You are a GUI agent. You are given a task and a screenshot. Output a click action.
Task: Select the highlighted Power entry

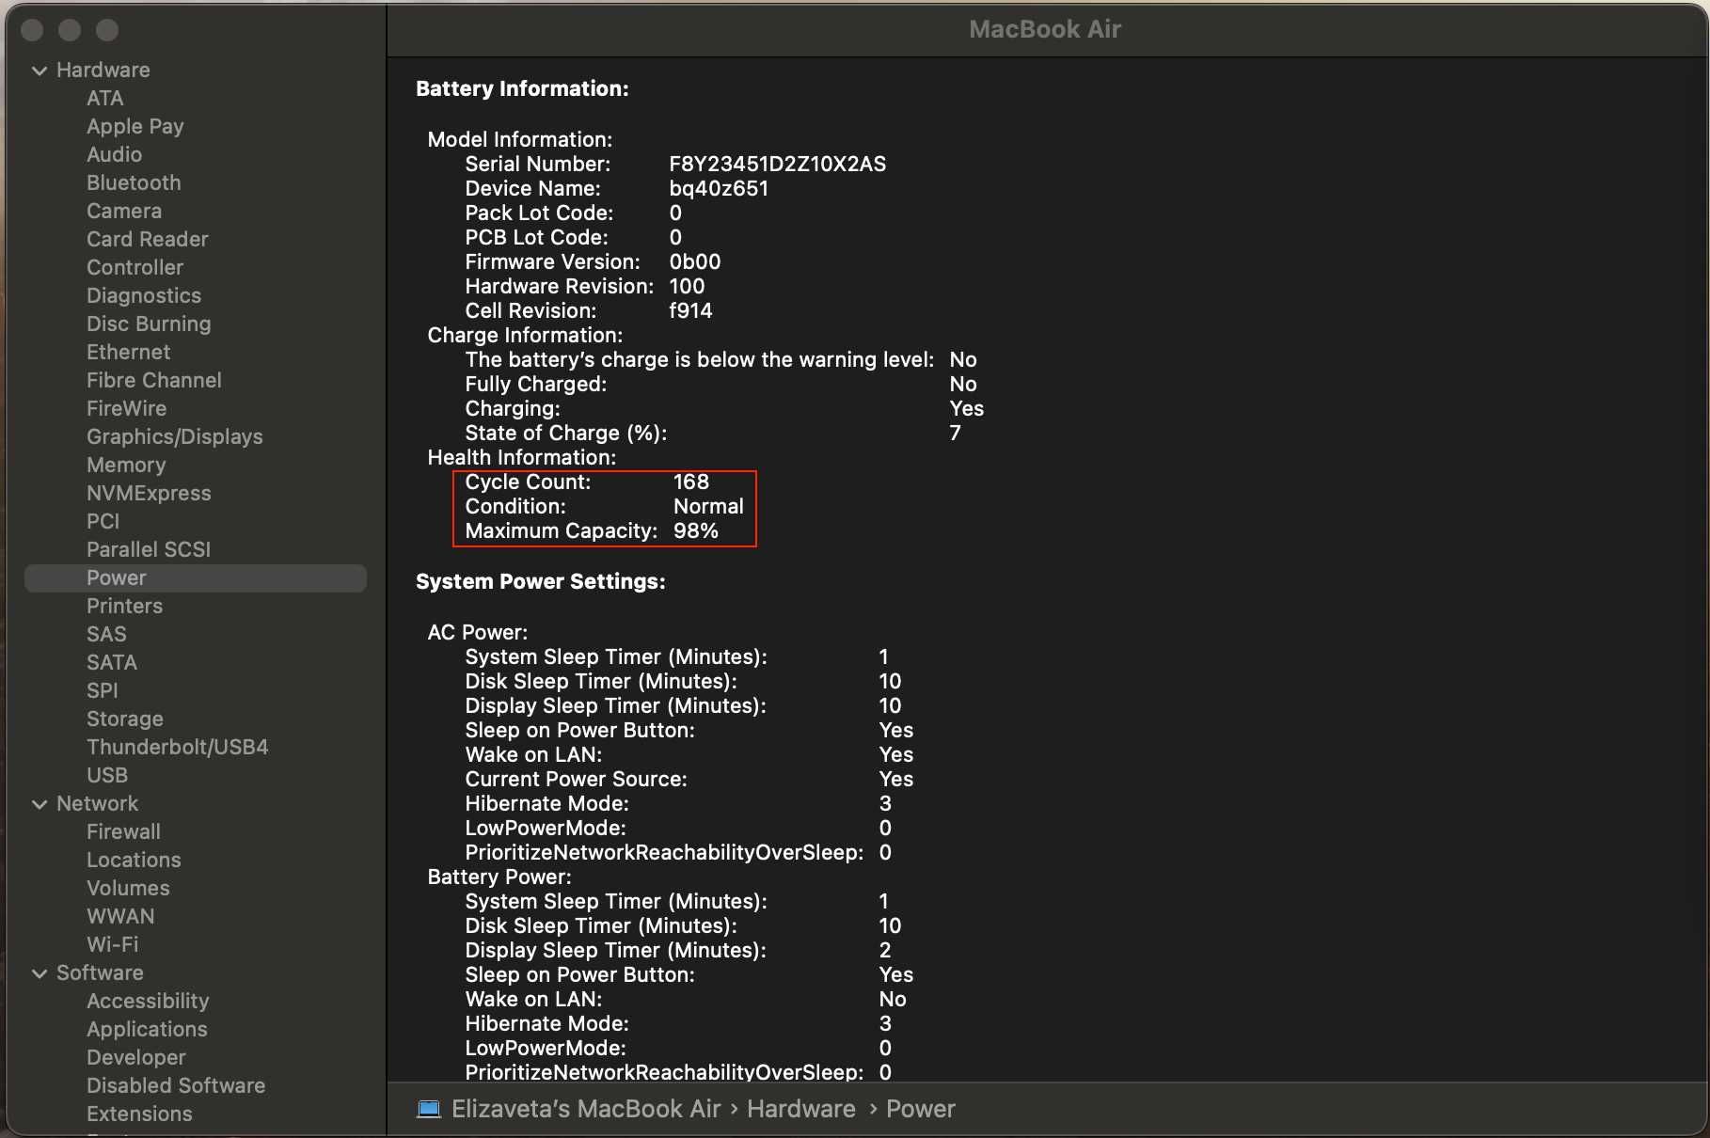click(196, 578)
